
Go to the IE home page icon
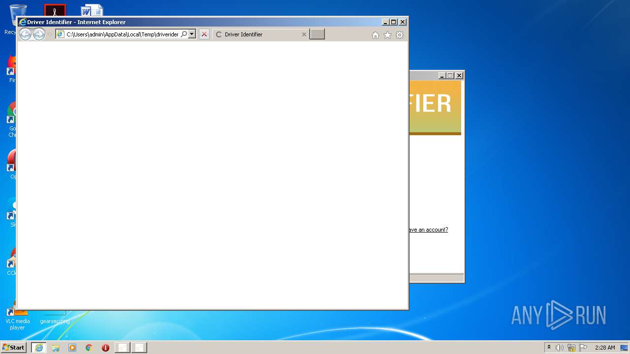pos(376,35)
